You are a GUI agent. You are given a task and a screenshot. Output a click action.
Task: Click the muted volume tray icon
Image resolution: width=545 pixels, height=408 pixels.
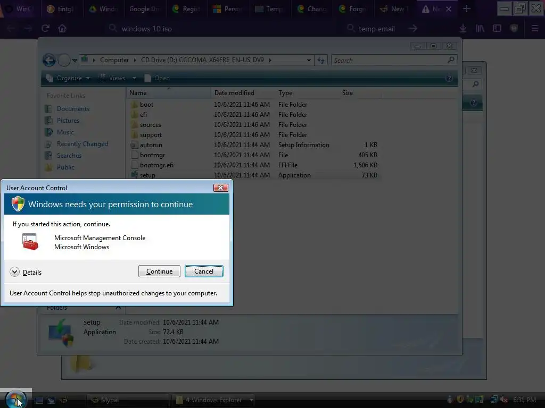[503, 399]
